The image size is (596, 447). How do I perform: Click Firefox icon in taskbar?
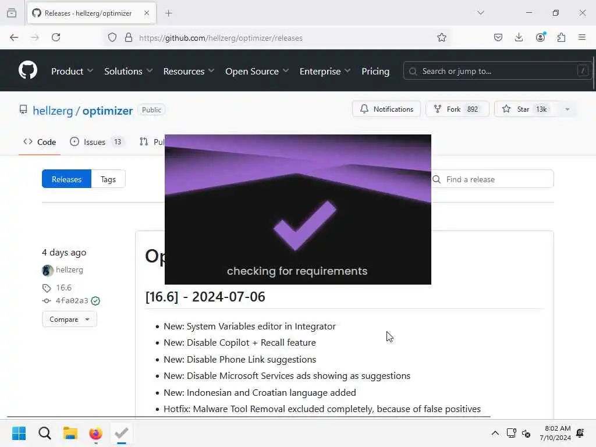click(96, 433)
